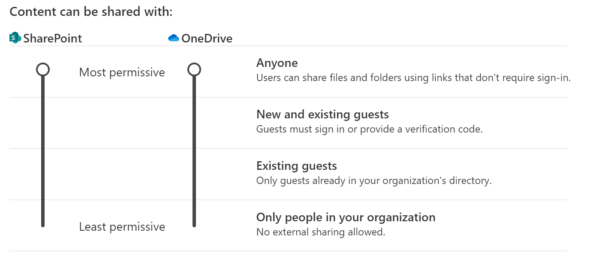Click the Least permissive label

(x=122, y=227)
